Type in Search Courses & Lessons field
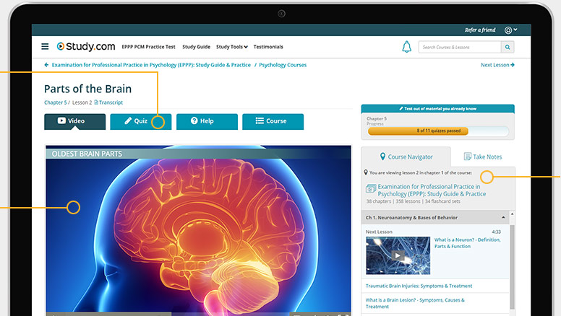The width and height of the screenshot is (561, 316). [x=459, y=47]
